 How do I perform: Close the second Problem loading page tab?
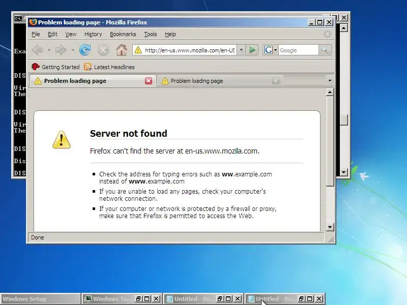coord(276,81)
